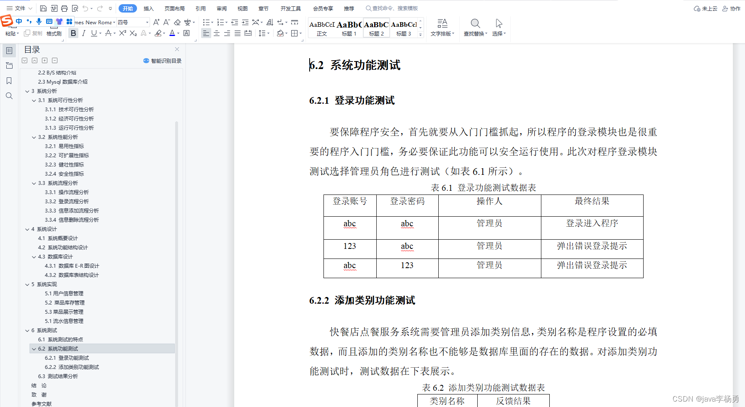Open the Sogou toolbox grid icon

(x=69, y=21)
